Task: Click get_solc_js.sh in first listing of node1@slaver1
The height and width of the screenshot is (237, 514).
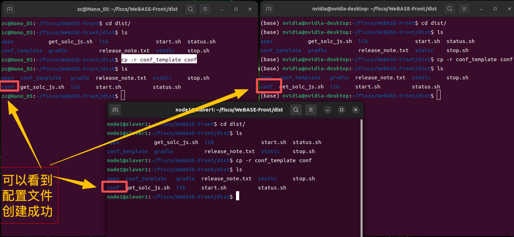Action: pyautogui.click(x=176, y=142)
